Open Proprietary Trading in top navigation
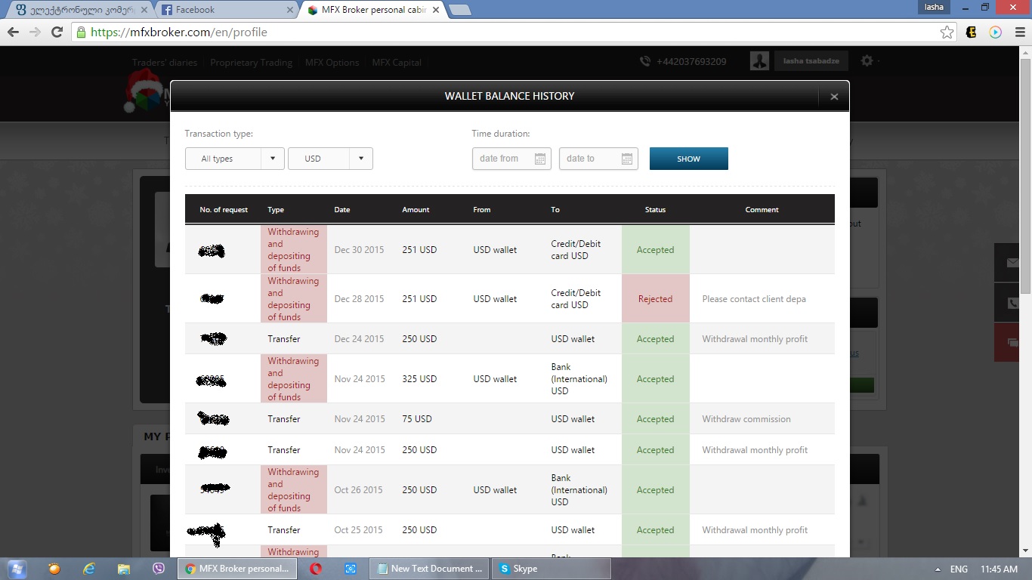This screenshot has width=1032, height=580. coord(252,63)
